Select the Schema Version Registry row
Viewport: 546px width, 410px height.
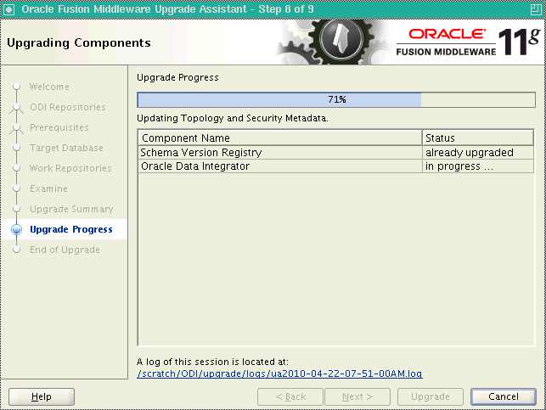point(336,153)
